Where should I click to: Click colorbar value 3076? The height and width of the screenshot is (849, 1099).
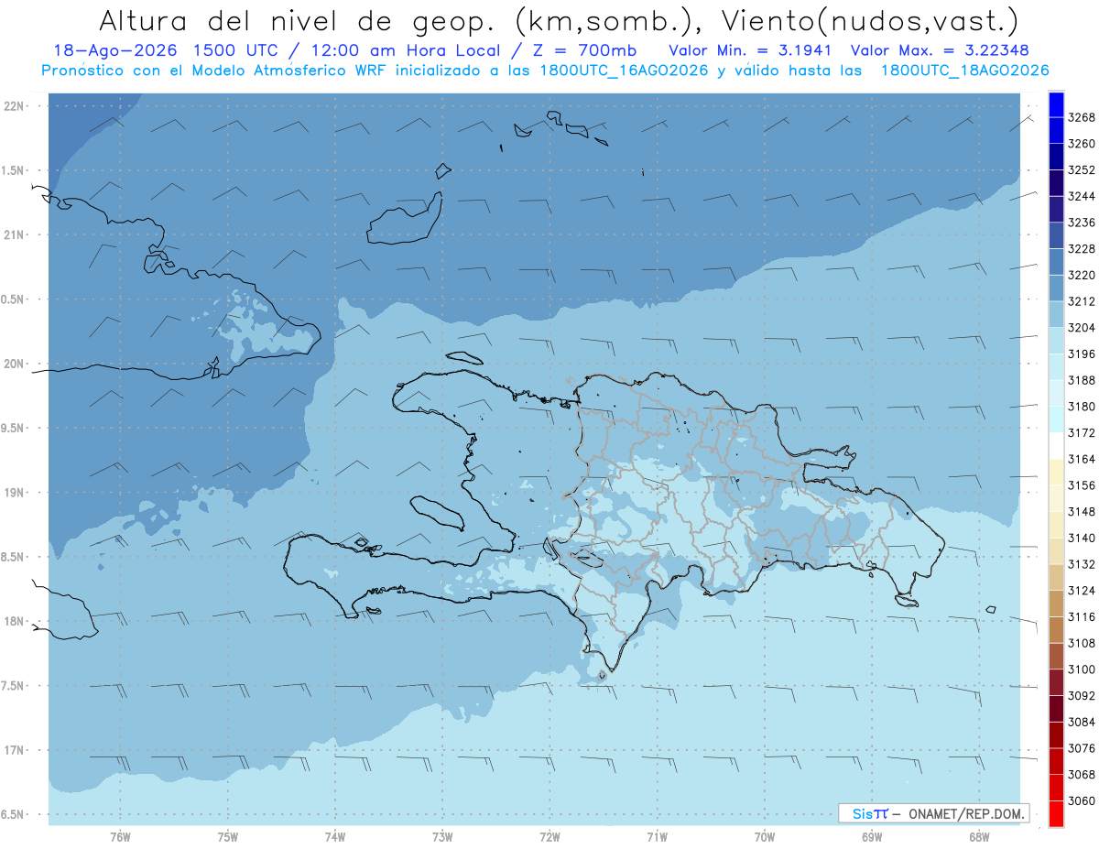[x=1082, y=748]
